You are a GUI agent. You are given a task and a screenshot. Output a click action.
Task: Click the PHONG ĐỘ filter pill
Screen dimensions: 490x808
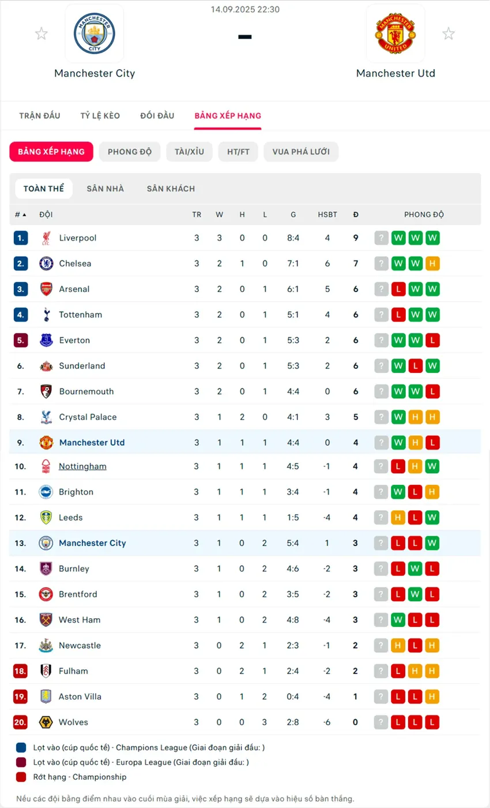130,152
